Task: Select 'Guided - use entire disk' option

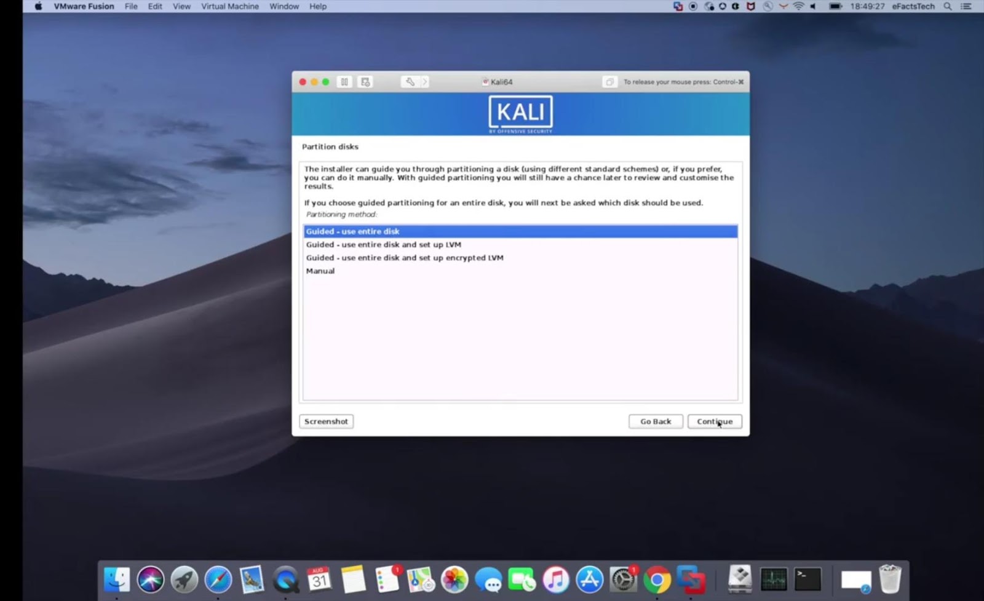Action: (x=520, y=231)
